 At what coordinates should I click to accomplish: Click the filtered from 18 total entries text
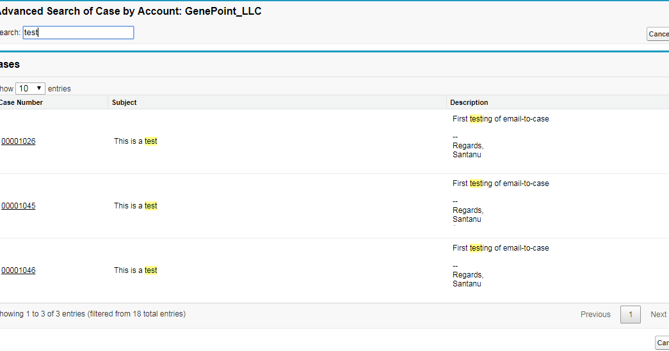(136, 314)
